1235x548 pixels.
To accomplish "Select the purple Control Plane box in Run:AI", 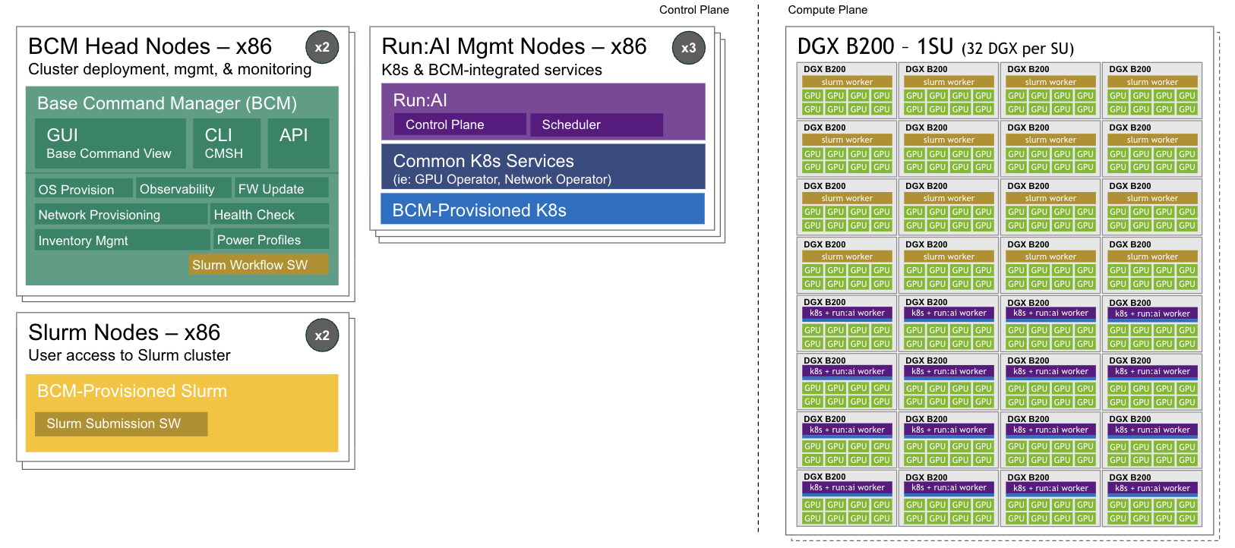I will coord(459,124).
